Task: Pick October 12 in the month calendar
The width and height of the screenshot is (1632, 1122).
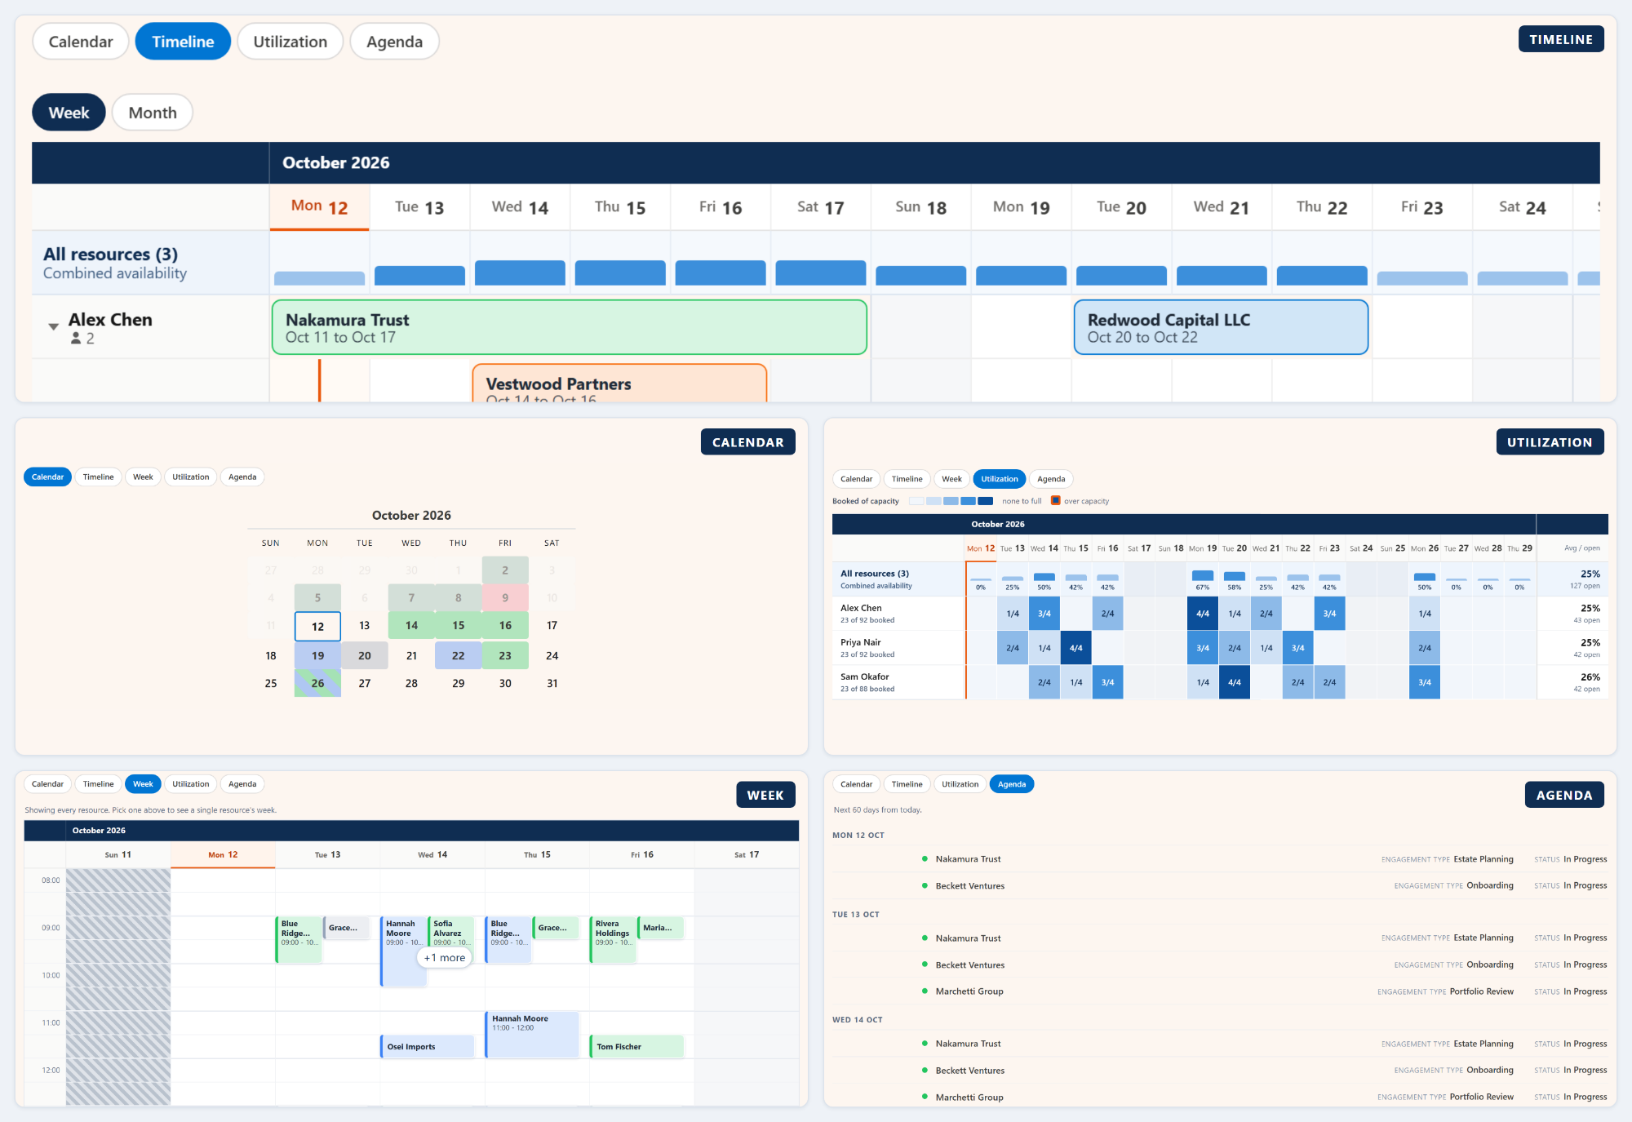Action: click(317, 627)
